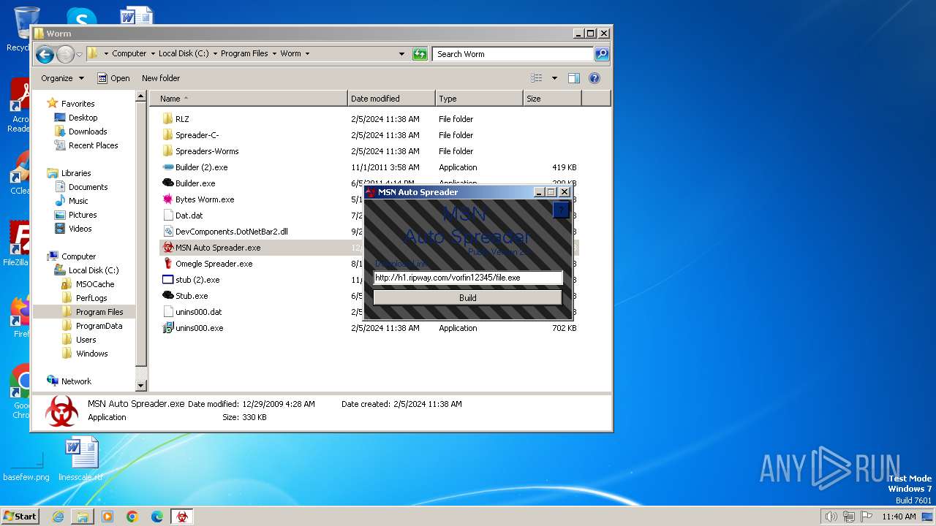Sort by the Date modified column

(x=391, y=99)
